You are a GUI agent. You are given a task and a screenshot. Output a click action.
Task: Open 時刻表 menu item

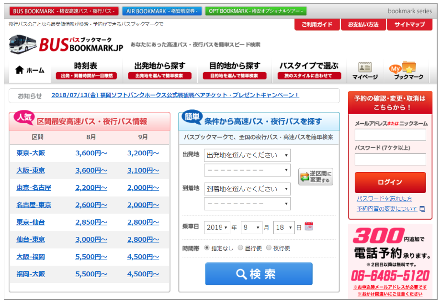86,70
